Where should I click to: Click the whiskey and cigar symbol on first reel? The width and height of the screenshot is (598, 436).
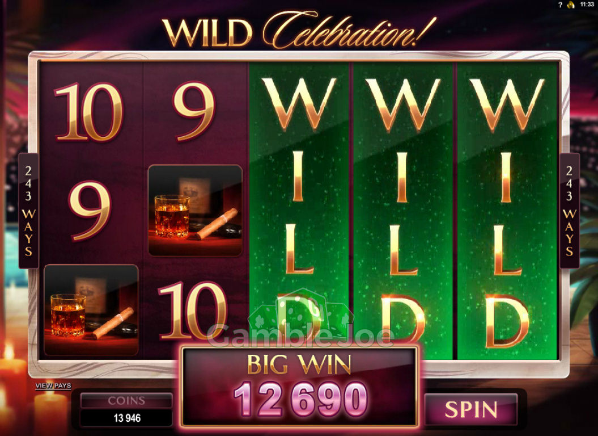91,310
